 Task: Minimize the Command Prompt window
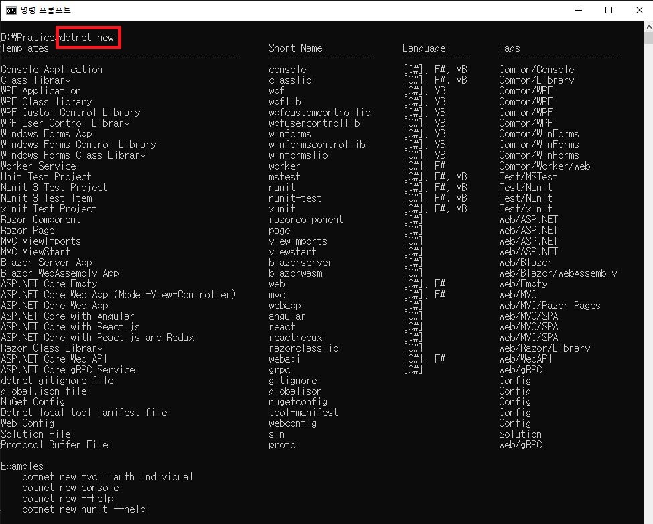click(579, 10)
